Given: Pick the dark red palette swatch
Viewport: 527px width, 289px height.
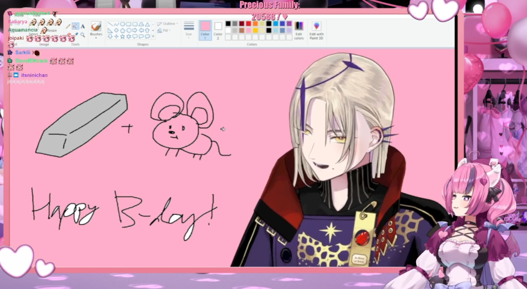Looking at the screenshot, I should (242, 24).
